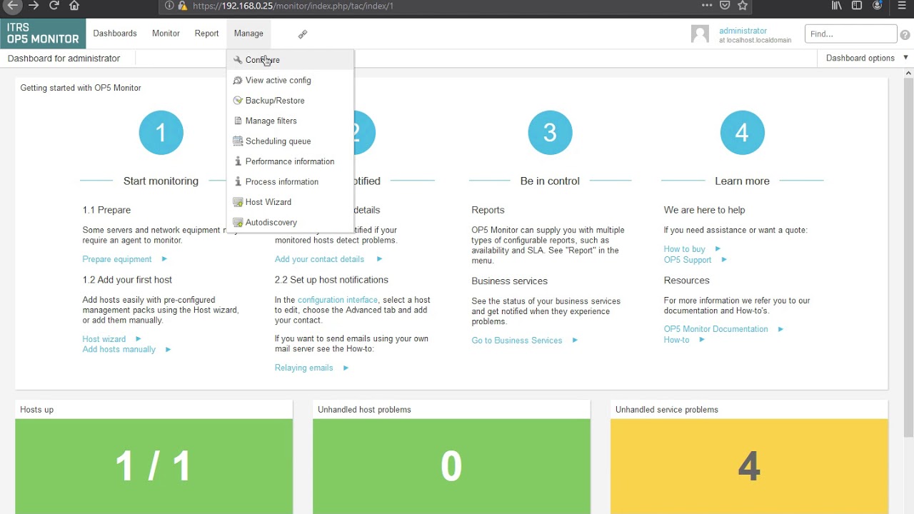Select Configure from the Manage menu
This screenshot has height=514, width=914.
[x=290, y=60]
